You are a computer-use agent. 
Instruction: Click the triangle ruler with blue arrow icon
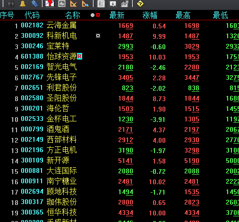pos(85,4)
